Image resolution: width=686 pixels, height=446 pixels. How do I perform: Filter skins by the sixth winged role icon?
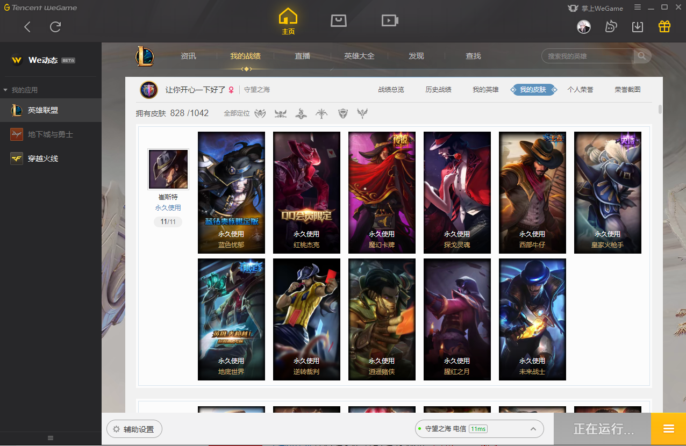[x=363, y=113]
